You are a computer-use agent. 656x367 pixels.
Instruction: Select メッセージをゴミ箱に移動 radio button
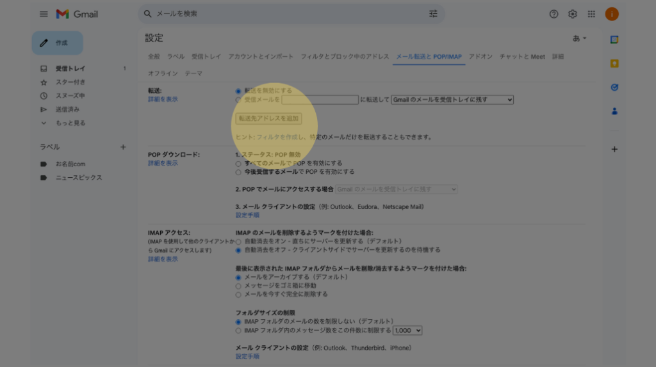(x=239, y=286)
